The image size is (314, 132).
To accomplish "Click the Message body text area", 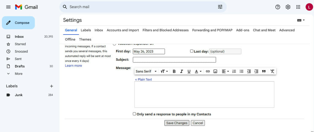I will (204, 94).
